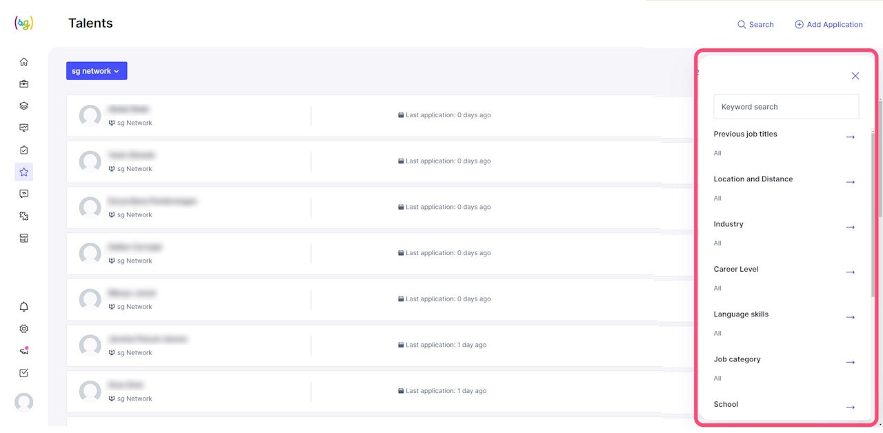Open the Career Level filter
This screenshot has height=433, width=883.
(x=850, y=272)
